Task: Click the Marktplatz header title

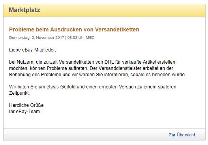Action: [24, 10]
